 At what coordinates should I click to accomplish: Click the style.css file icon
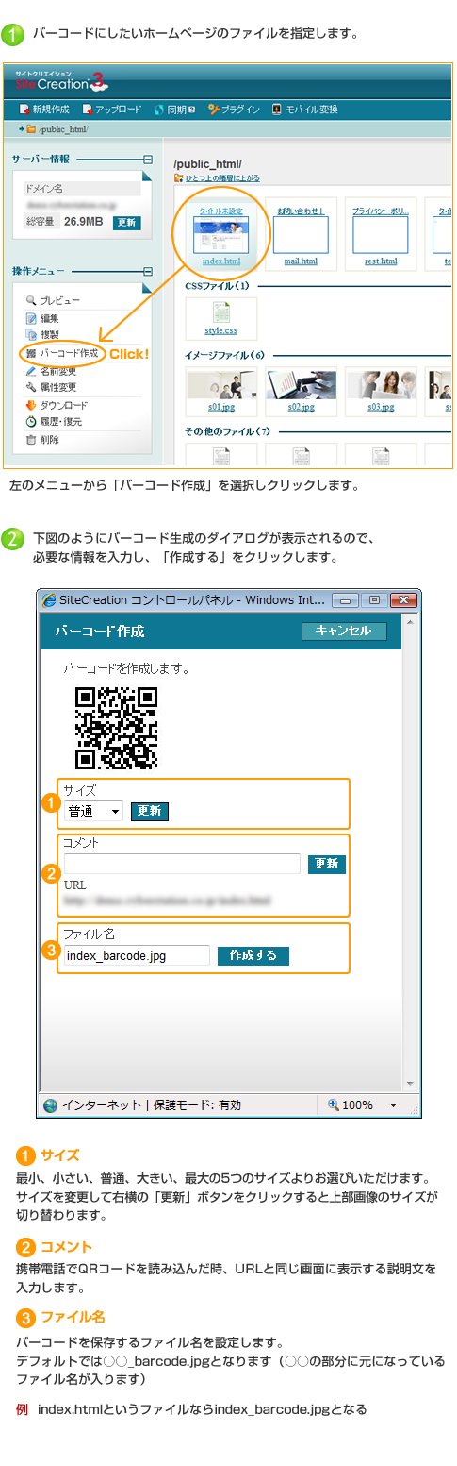click(221, 312)
